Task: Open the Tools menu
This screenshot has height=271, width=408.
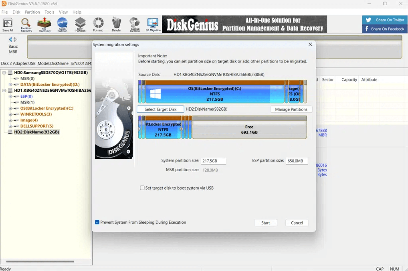Action: pos(49,12)
